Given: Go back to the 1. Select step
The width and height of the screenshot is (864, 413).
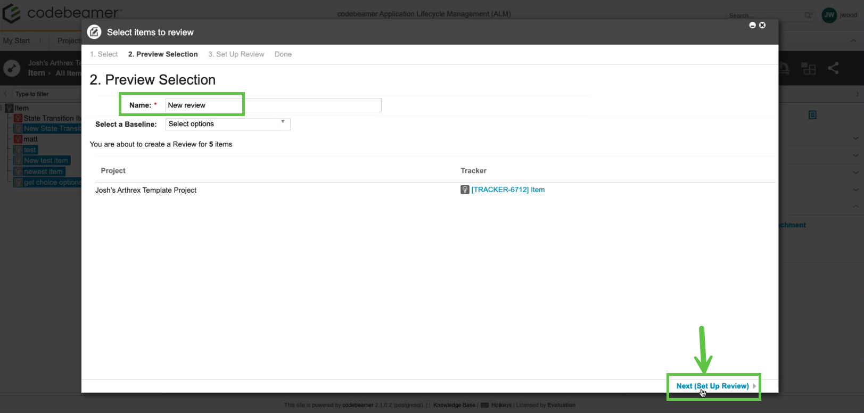Looking at the screenshot, I should click(x=104, y=54).
